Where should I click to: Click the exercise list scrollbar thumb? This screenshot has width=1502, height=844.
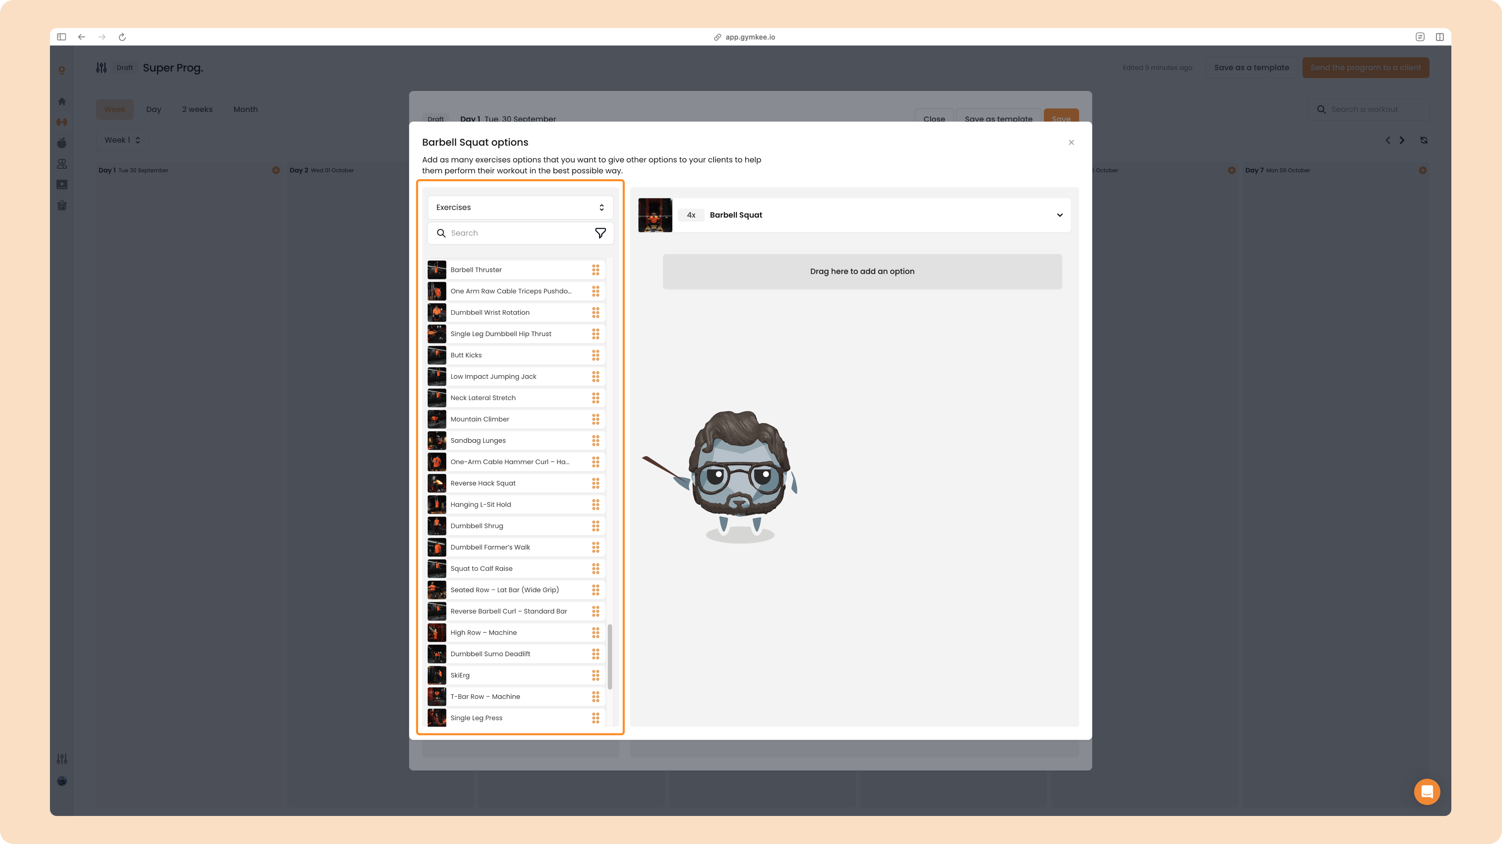pos(610,657)
